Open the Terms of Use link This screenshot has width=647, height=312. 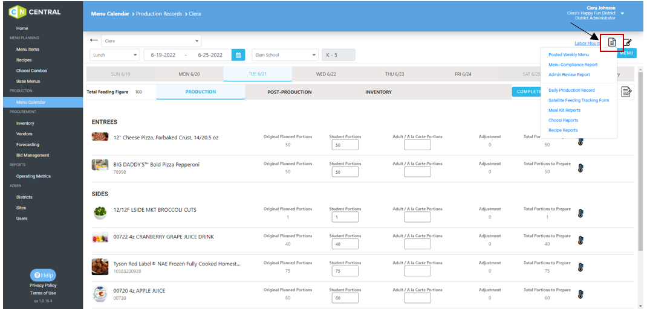(43, 293)
